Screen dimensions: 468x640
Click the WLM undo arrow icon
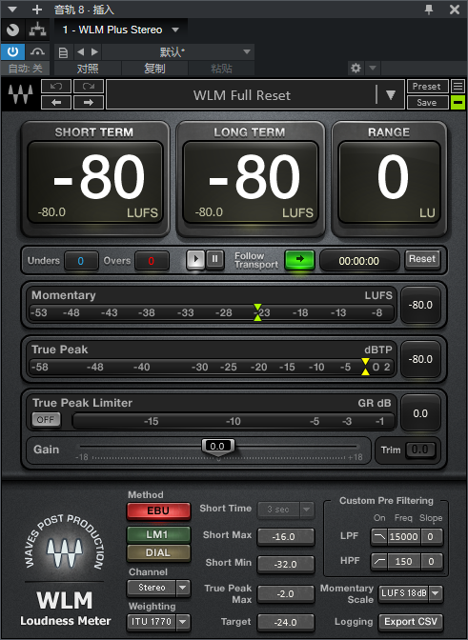pyautogui.click(x=56, y=86)
